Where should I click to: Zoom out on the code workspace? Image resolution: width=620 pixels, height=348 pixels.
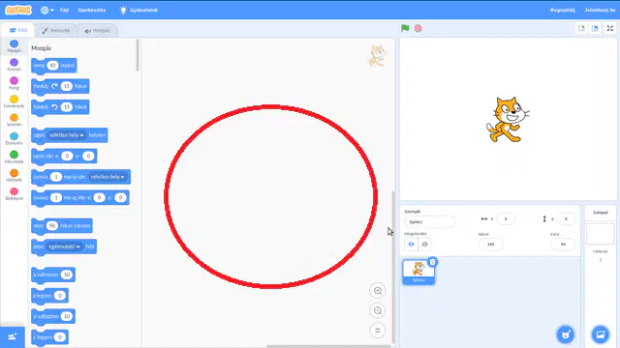pyautogui.click(x=378, y=311)
